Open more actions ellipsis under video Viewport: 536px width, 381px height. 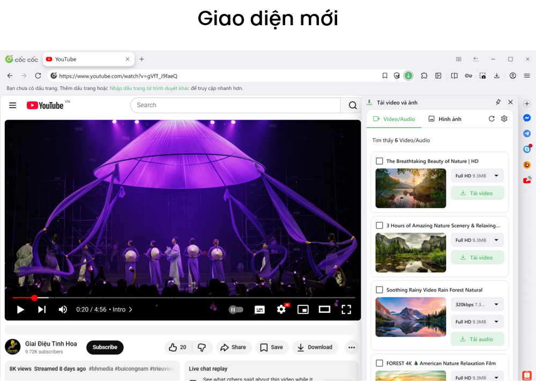352,348
